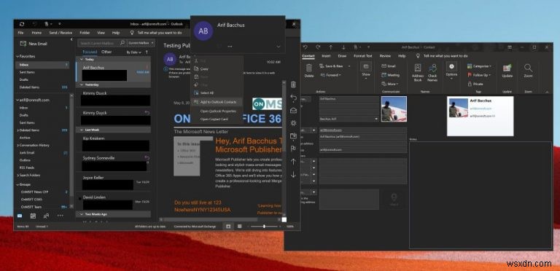Screen dimensions: 560x271
Task: Click the ellipsis on Arif Bacchus contact card
Action: [230, 47]
